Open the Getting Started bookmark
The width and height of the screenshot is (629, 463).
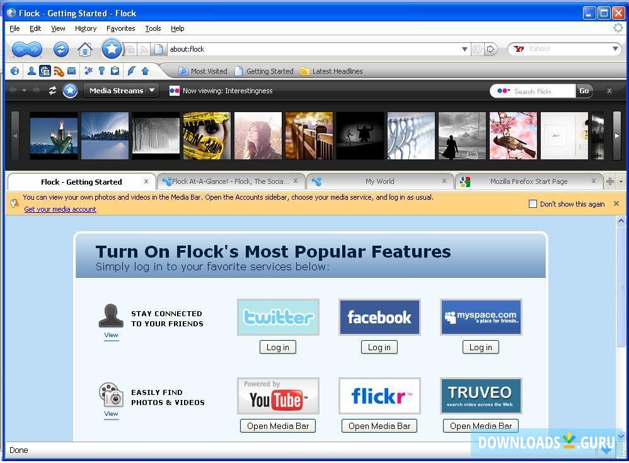(x=264, y=71)
